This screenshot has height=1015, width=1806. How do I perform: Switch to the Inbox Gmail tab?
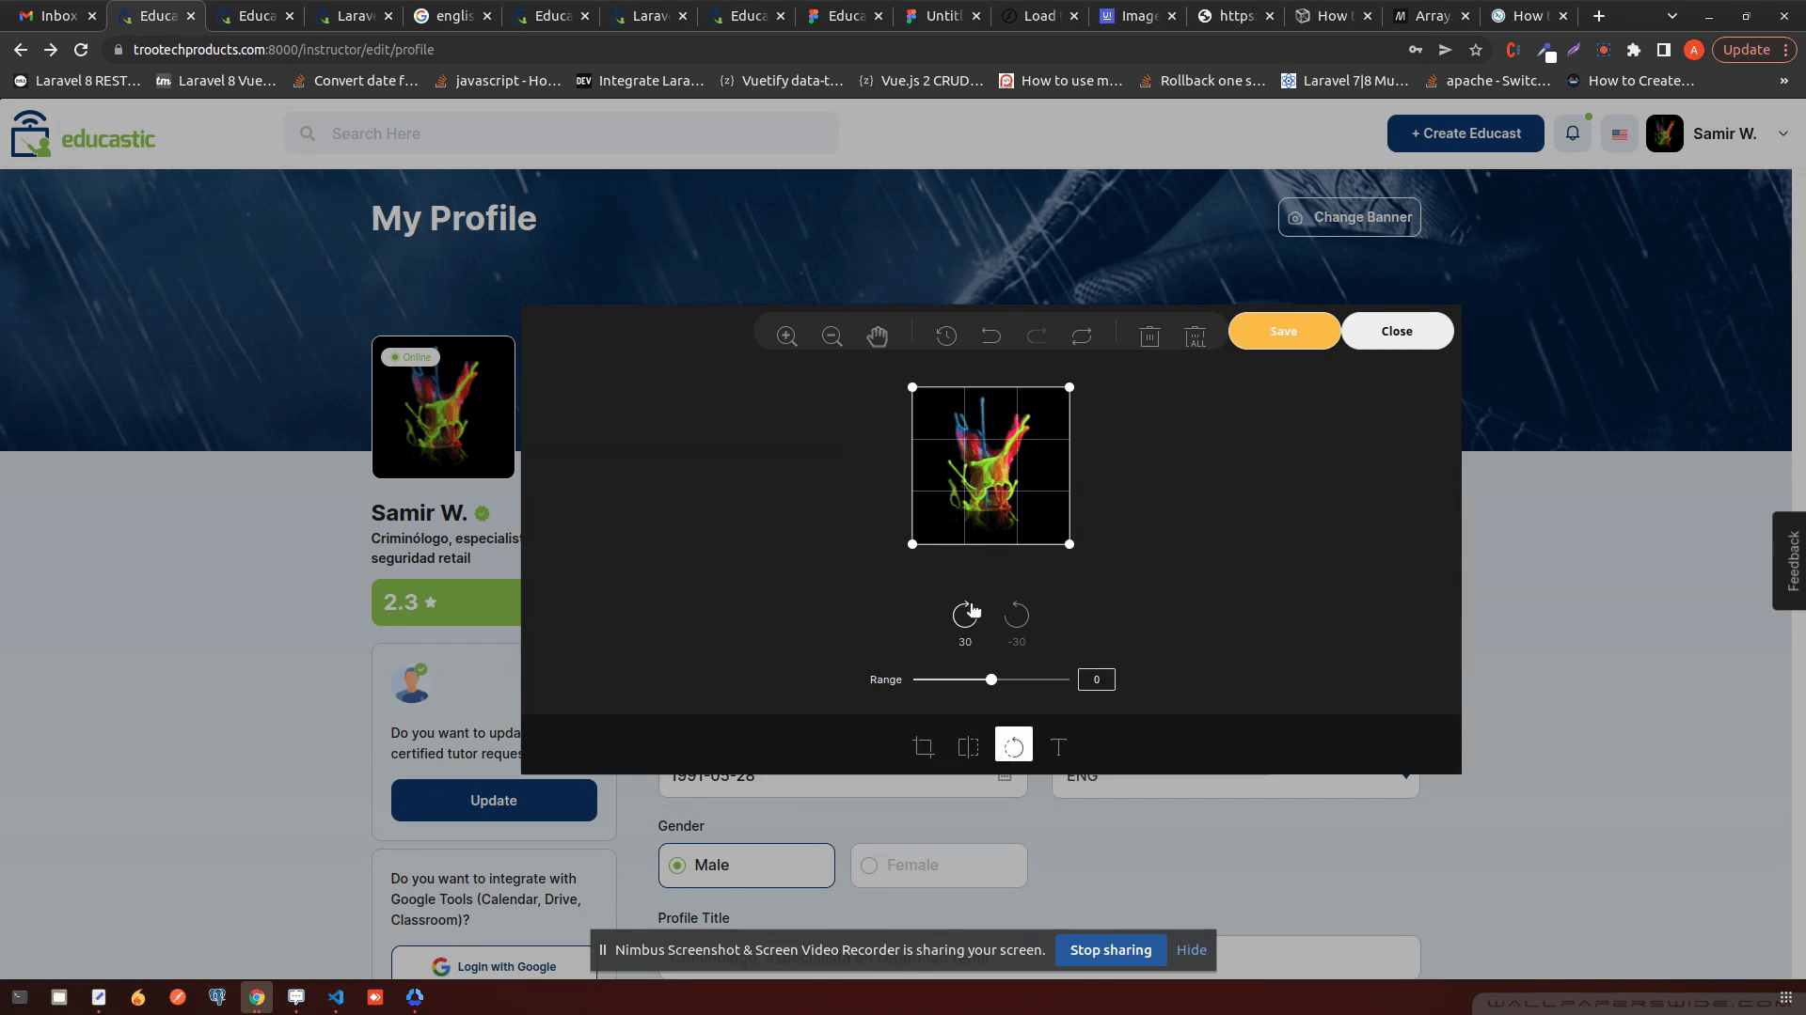coord(58,16)
